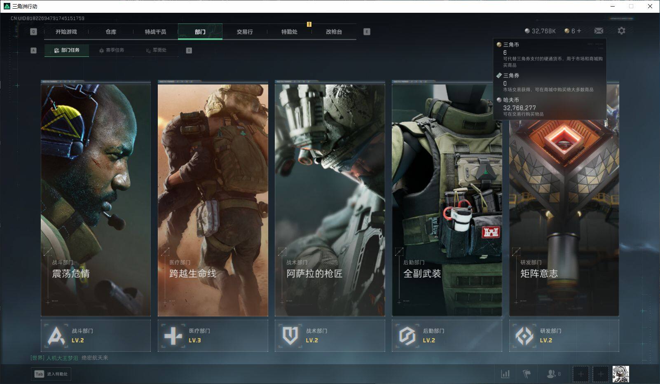660x384 pixels.
Task: Open the settings gear icon
Action: pos(621,31)
